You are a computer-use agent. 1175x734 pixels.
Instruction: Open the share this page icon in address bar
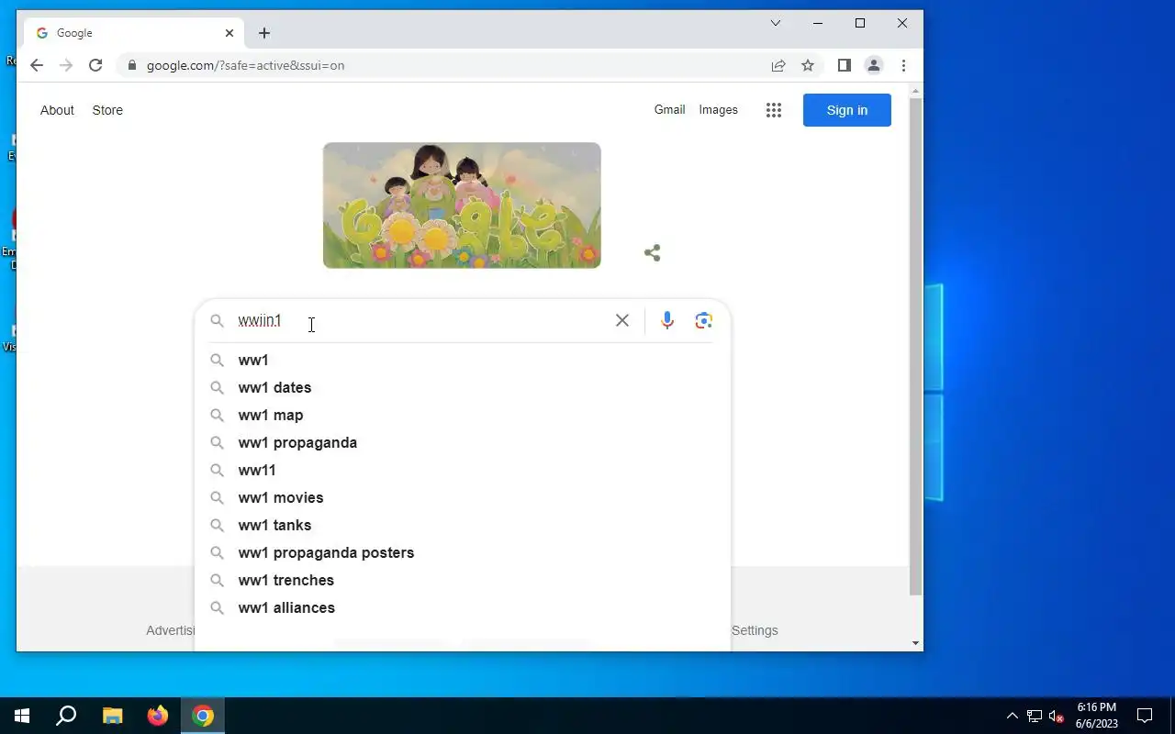[778, 65]
